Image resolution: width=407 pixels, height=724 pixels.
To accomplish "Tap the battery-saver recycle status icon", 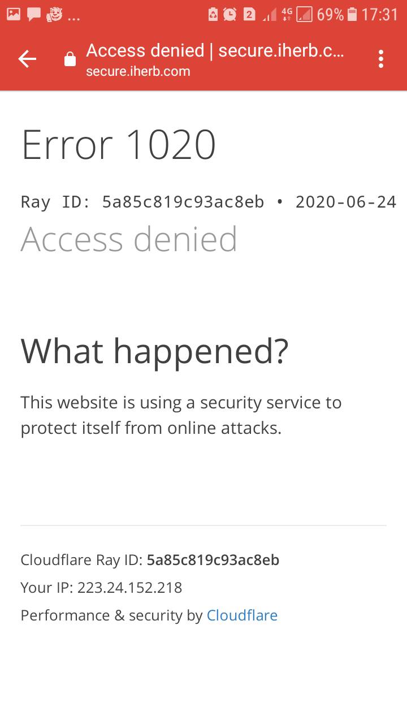I will pyautogui.click(x=213, y=15).
